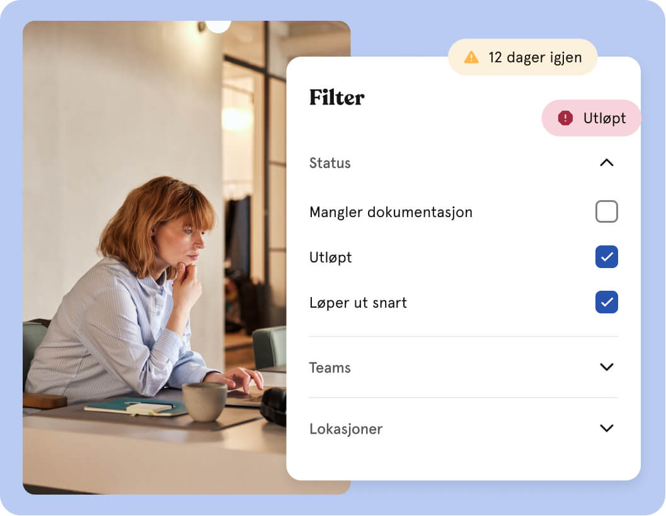Click the 12 dager igjen badge
Screen dimensions: 666x516
(x=522, y=57)
